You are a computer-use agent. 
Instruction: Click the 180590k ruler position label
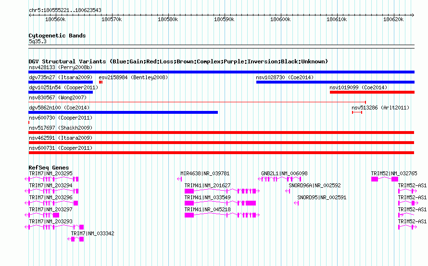[224, 19]
